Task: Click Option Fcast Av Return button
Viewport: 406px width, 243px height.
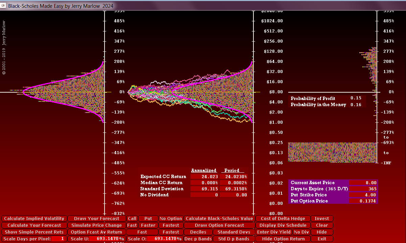Action: pos(96,232)
